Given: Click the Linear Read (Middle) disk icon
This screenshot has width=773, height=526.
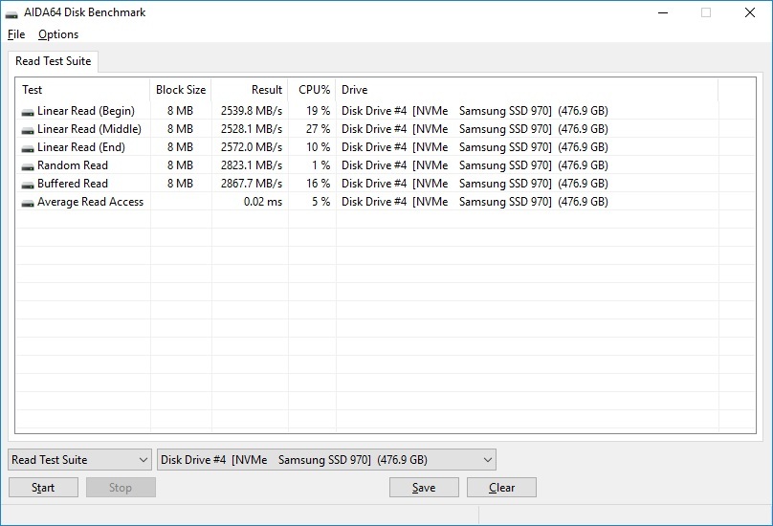Looking at the screenshot, I should 27,129.
